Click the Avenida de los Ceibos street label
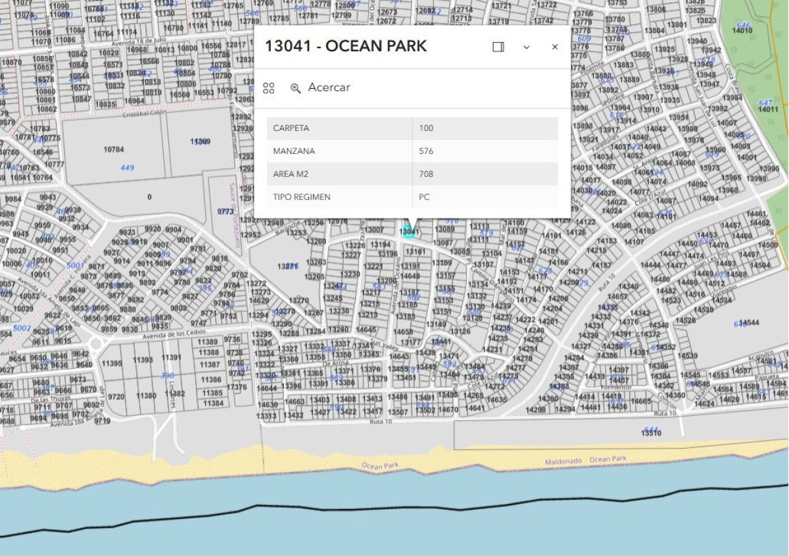 point(174,334)
